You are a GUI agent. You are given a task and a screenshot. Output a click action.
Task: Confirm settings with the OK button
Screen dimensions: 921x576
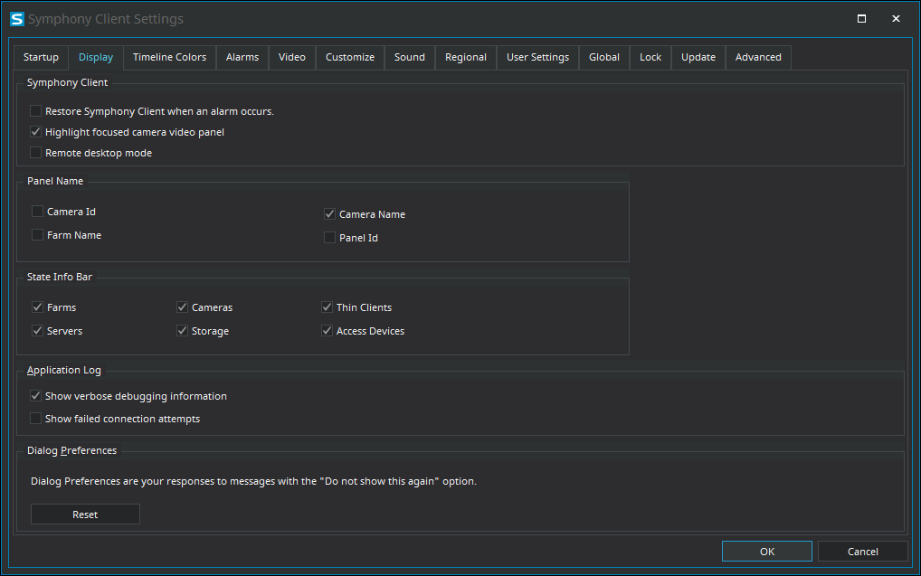pyautogui.click(x=767, y=552)
